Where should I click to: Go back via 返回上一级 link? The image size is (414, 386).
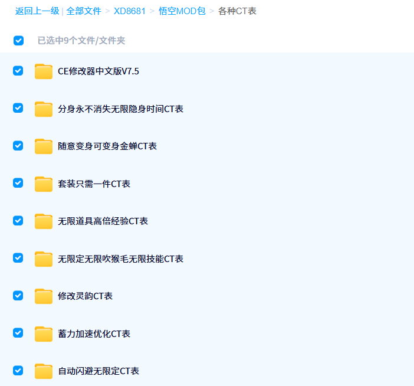pos(37,11)
